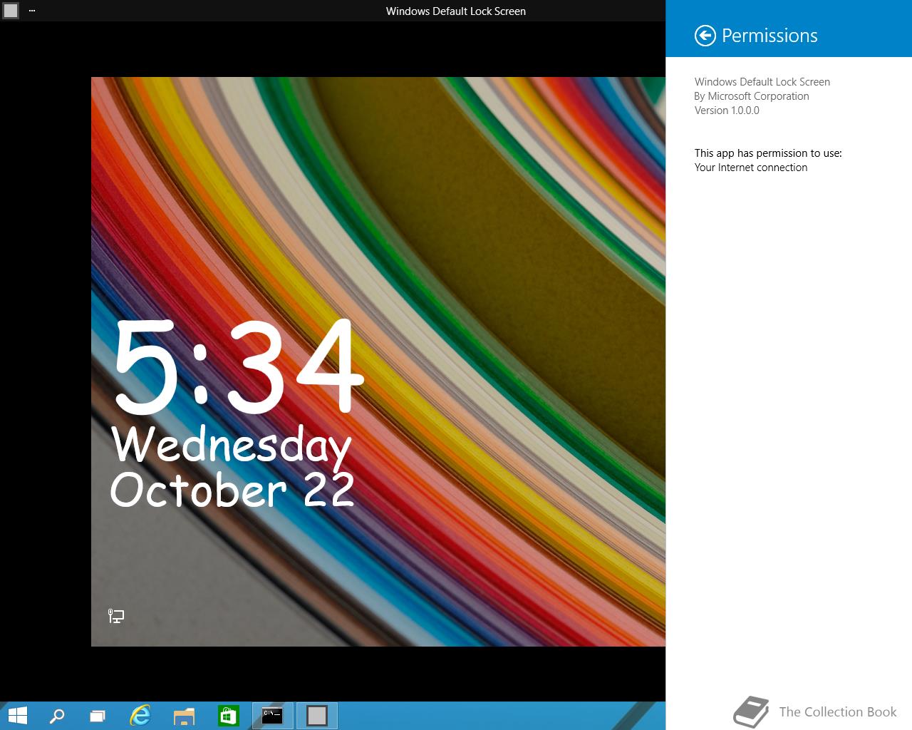
Task: Open the taskbar Search magnifier
Action: pyautogui.click(x=56, y=715)
